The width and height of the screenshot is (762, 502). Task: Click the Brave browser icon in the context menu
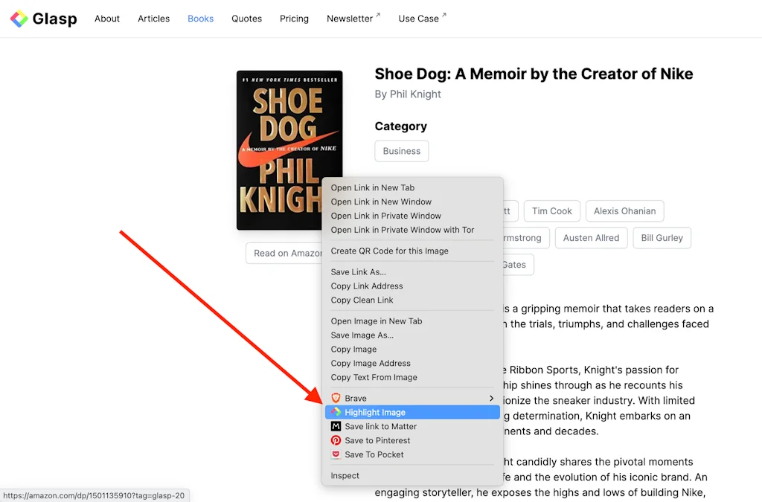click(x=336, y=398)
